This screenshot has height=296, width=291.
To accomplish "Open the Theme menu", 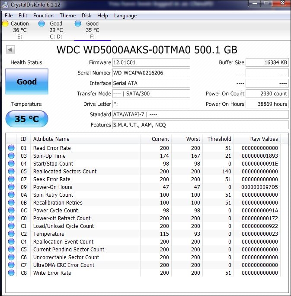I will click(x=67, y=16).
